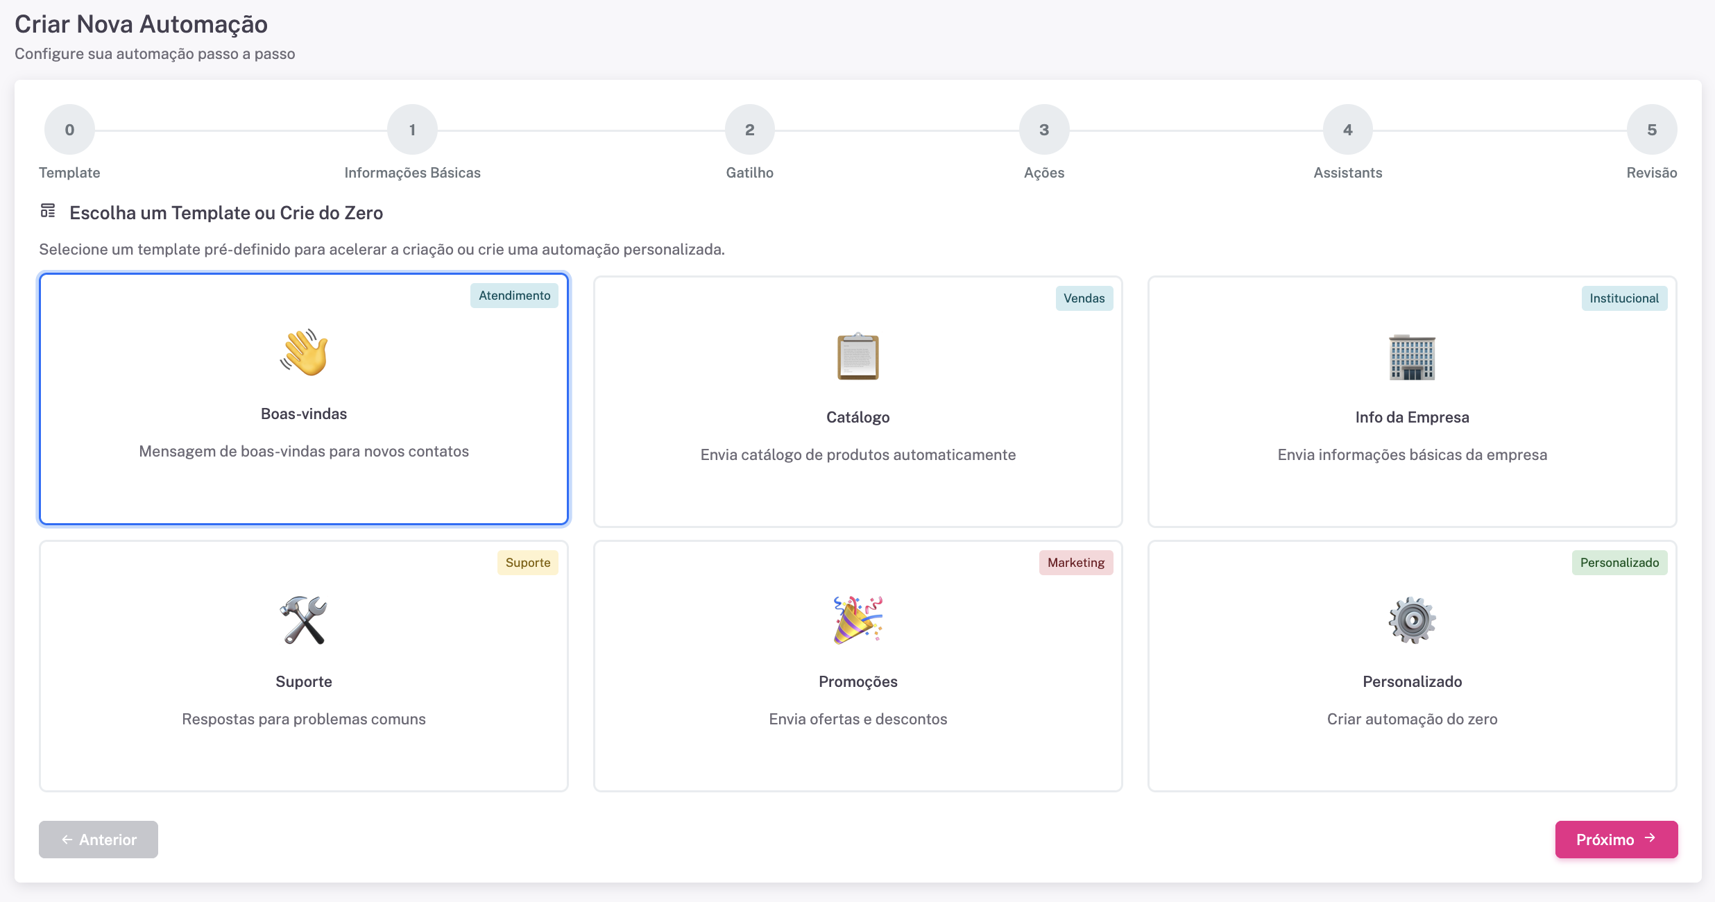The width and height of the screenshot is (1715, 902).
Task: Click the office building Info da Empresa icon
Action: click(1412, 357)
